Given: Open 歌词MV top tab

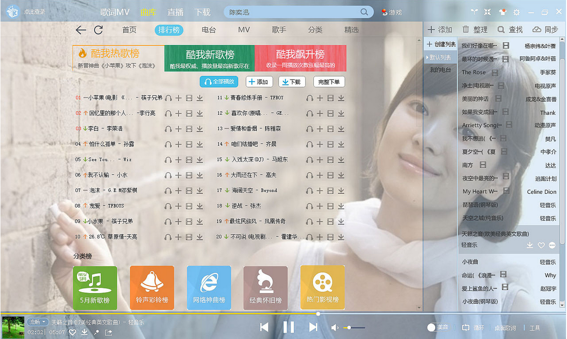Looking at the screenshot, I should click(115, 12).
